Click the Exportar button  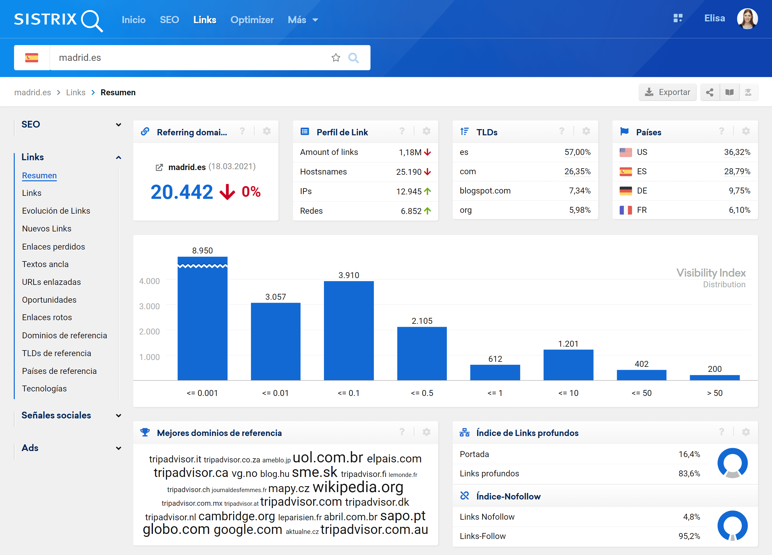[667, 92]
